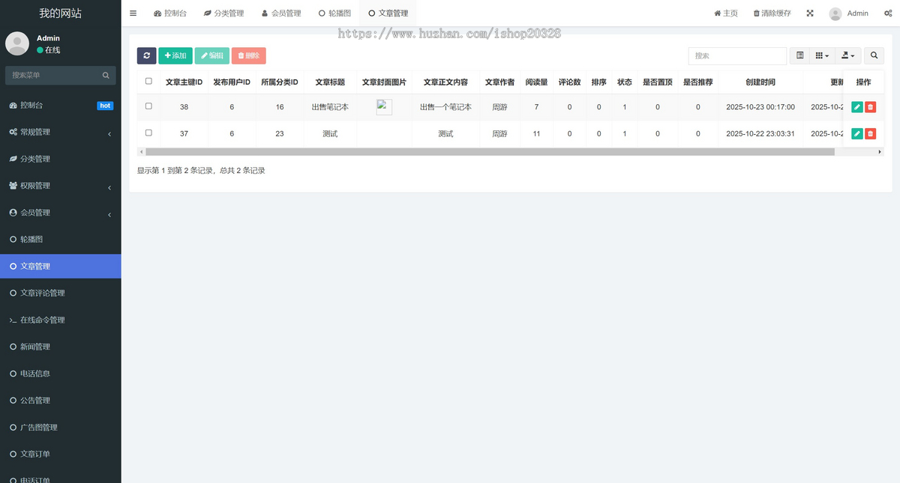Screen dimensions: 900x483
Task: Click 清除缓存 in top bar
Action: (772, 13)
